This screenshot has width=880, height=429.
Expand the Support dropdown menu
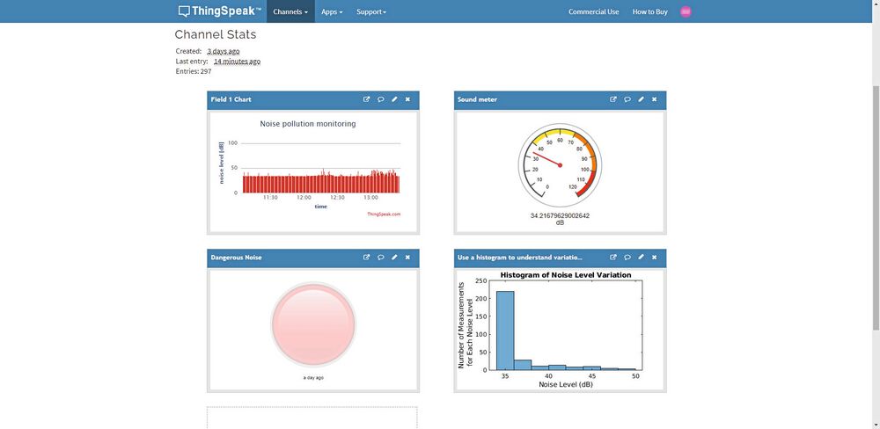click(x=371, y=11)
